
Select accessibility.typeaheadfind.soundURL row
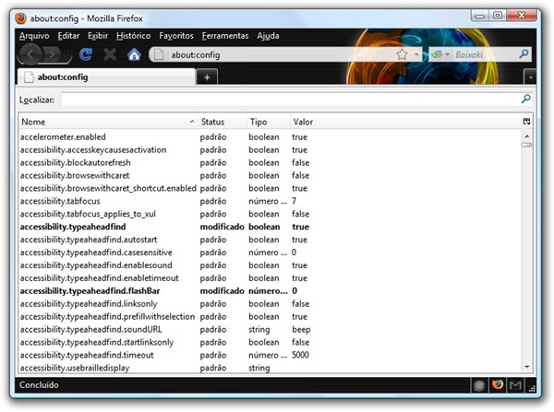(x=270, y=329)
